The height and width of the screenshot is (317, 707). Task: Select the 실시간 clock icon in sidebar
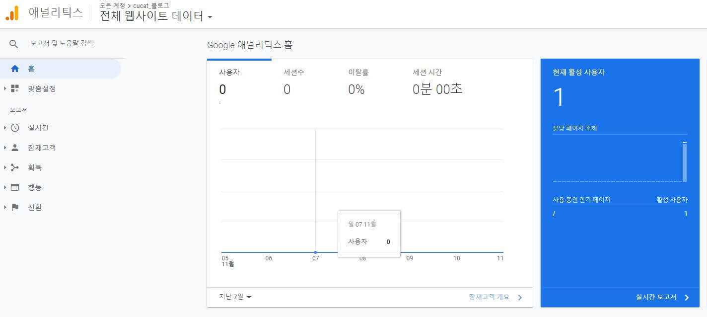[15, 128]
